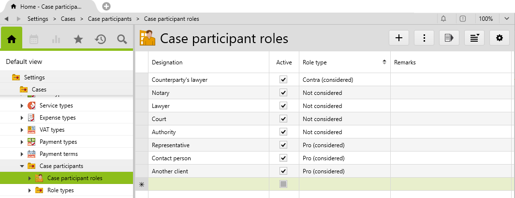Image resolution: width=515 pixels, height=198 pixels.
Task: Toggle the Active checkbox for Notary
Action: 283,92
